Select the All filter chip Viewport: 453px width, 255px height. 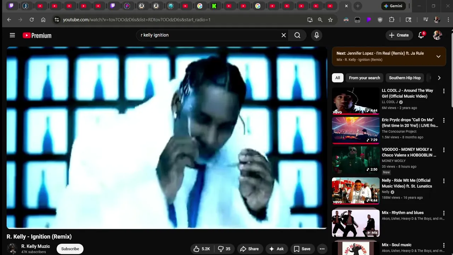coord(338,78)
